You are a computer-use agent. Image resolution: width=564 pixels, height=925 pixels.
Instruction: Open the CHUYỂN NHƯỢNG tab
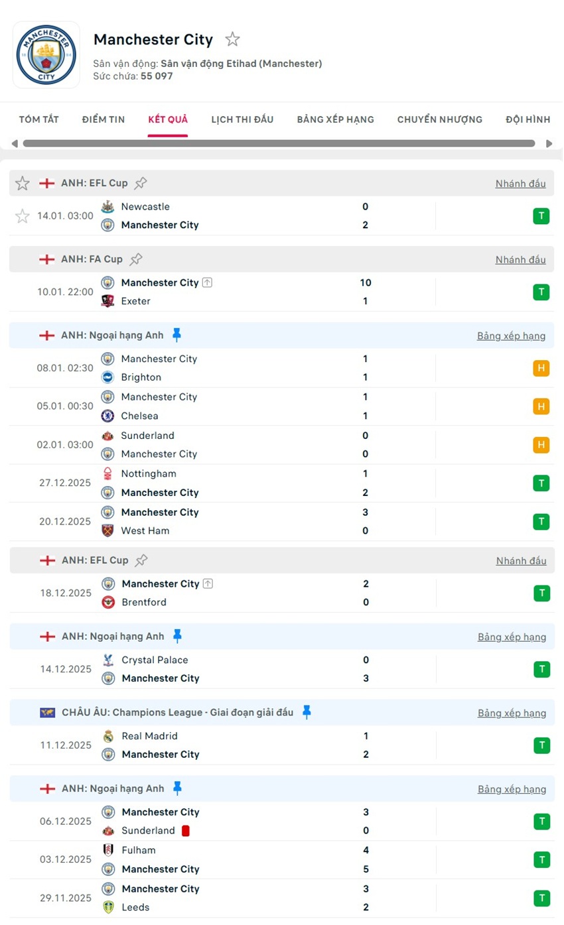click(439, 119)
